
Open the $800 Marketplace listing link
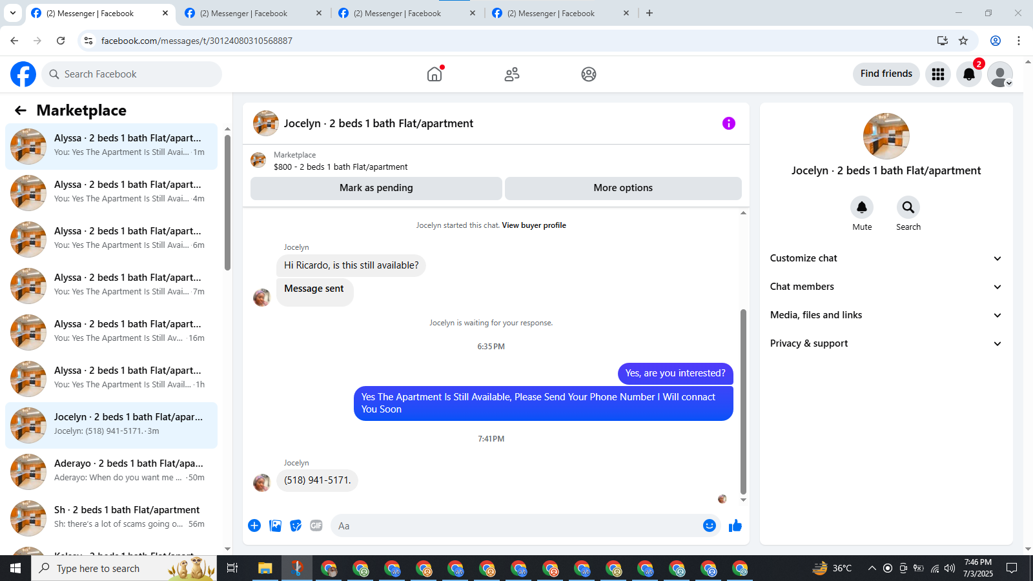[x=340, y=167]
